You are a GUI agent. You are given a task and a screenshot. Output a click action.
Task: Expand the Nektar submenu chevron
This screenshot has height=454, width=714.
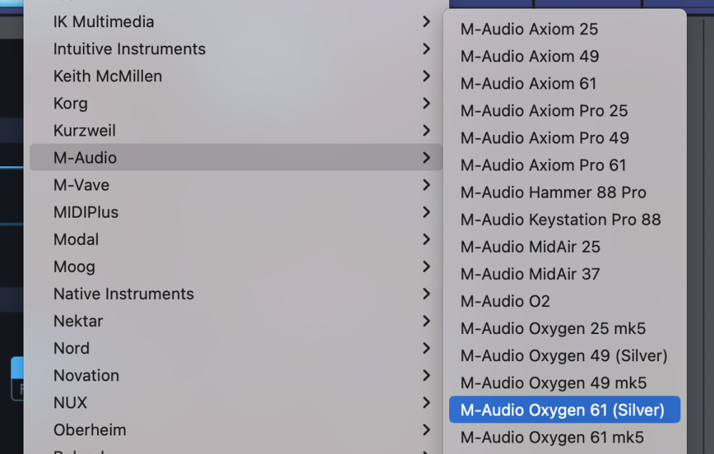tap(426, 321)
